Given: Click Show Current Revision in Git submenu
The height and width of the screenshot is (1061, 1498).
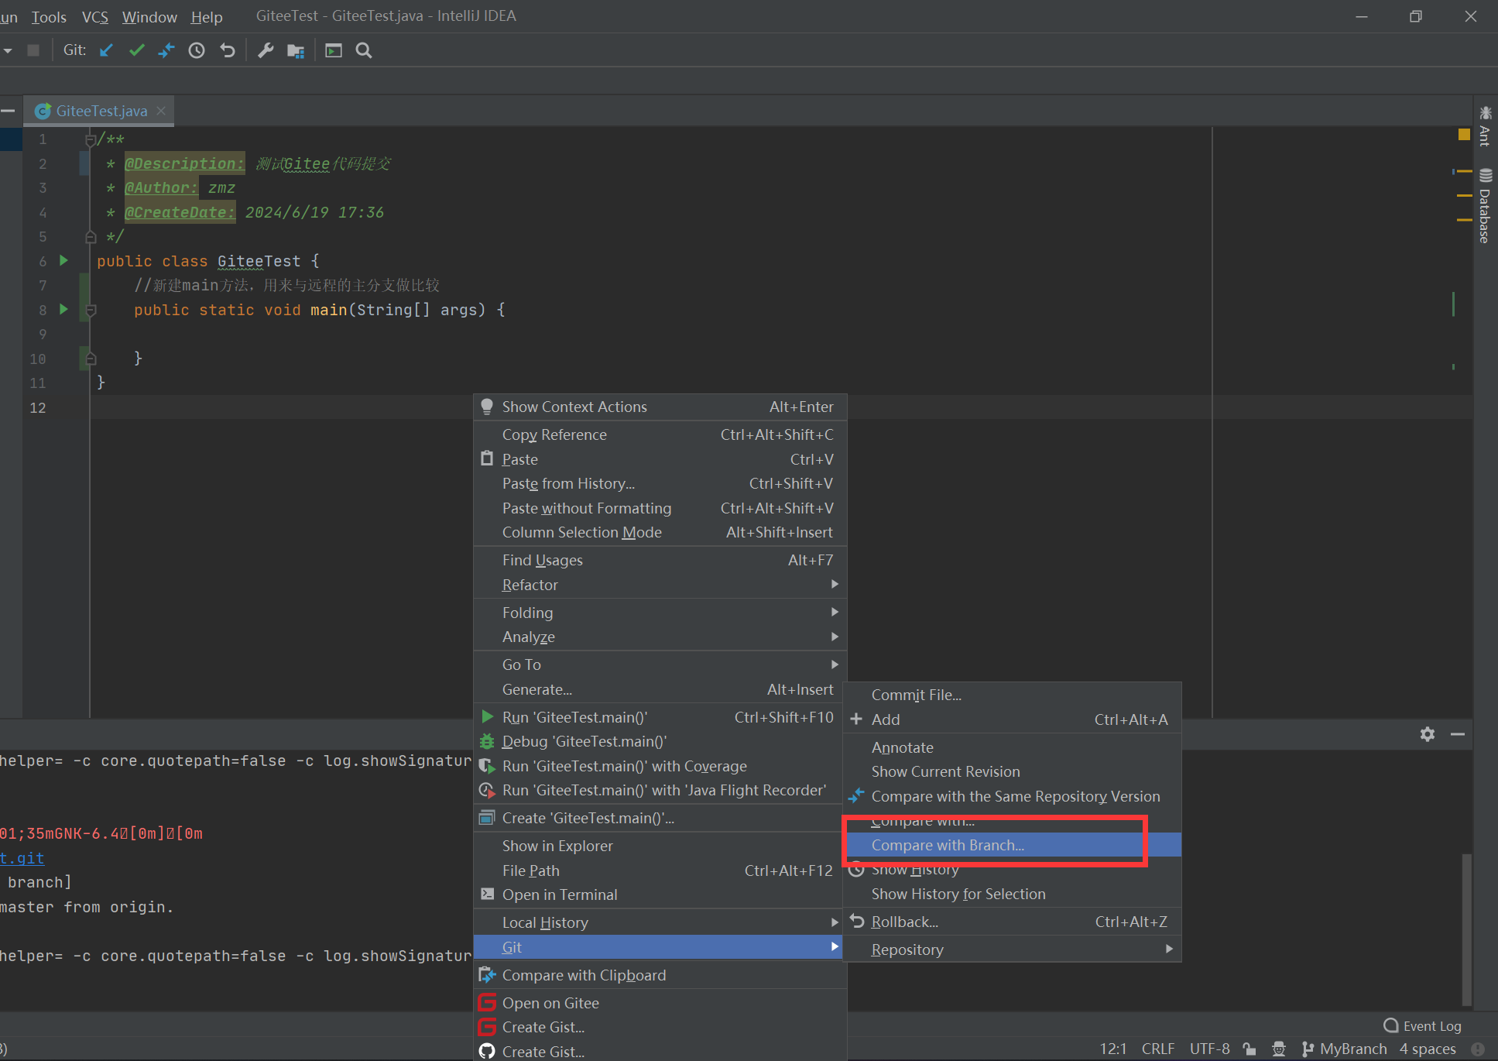Looking at the screenshot, I should 1013,771.
